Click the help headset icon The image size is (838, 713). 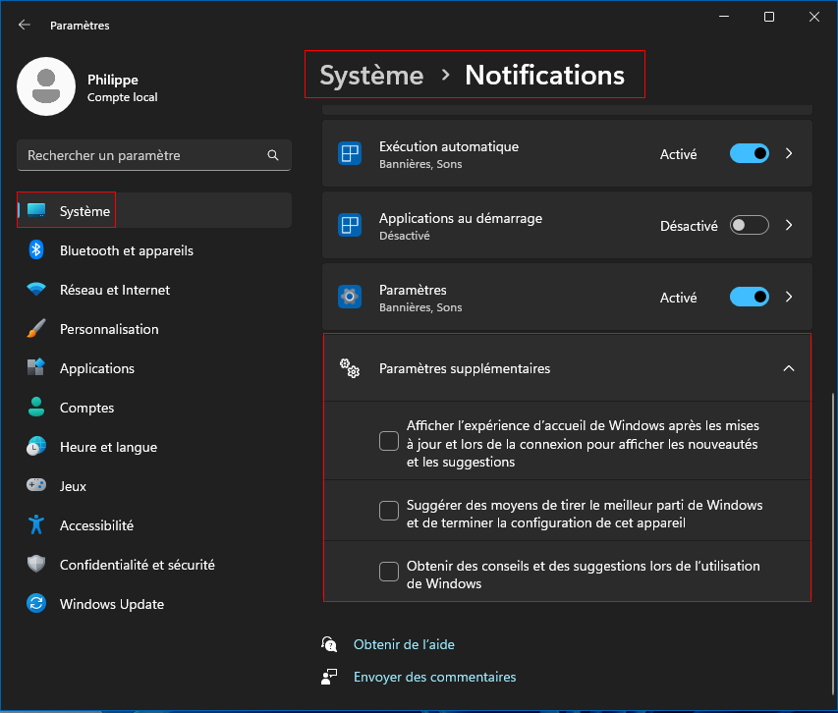[329, 644]
